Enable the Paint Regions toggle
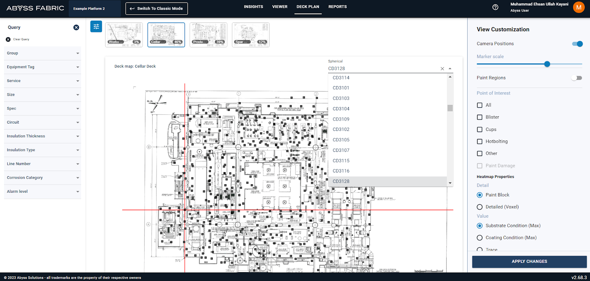The width and height of the screenshot is (590, 281). pyautogui.click(x=576, y=78)
